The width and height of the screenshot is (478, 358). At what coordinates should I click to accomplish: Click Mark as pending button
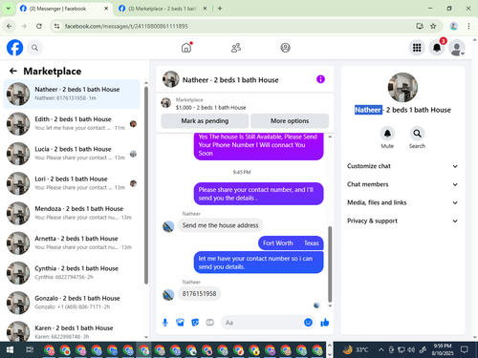click(205, 121)
